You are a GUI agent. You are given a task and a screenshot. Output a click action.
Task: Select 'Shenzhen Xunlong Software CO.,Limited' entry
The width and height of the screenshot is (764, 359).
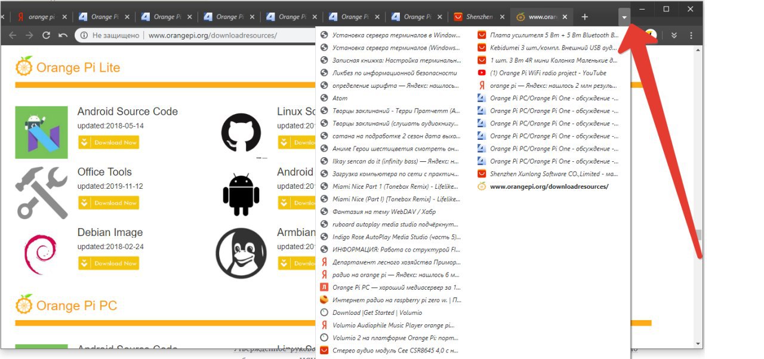pos(548,174)
